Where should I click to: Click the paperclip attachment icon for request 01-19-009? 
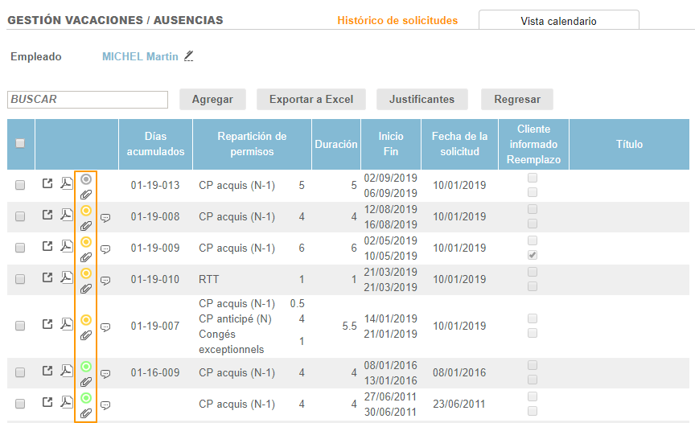(86, 257)
